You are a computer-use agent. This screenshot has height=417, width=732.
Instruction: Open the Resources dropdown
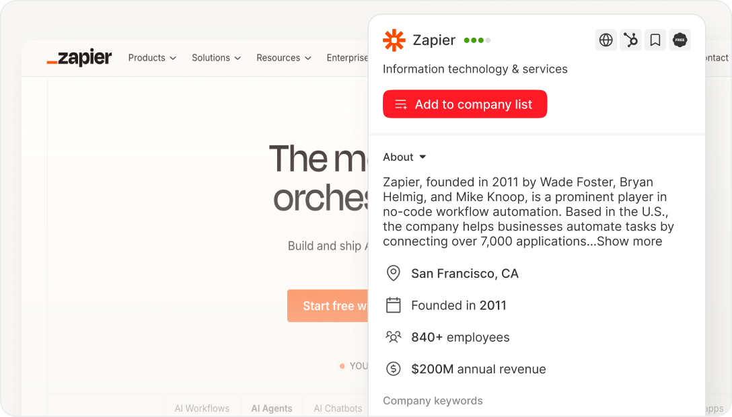(283, 58)
